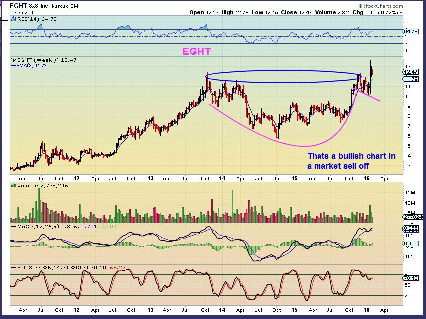Viewport: 426px width, 319px height.
Task: Click the 'Low 12.15' value
Action: click(265, 12)
